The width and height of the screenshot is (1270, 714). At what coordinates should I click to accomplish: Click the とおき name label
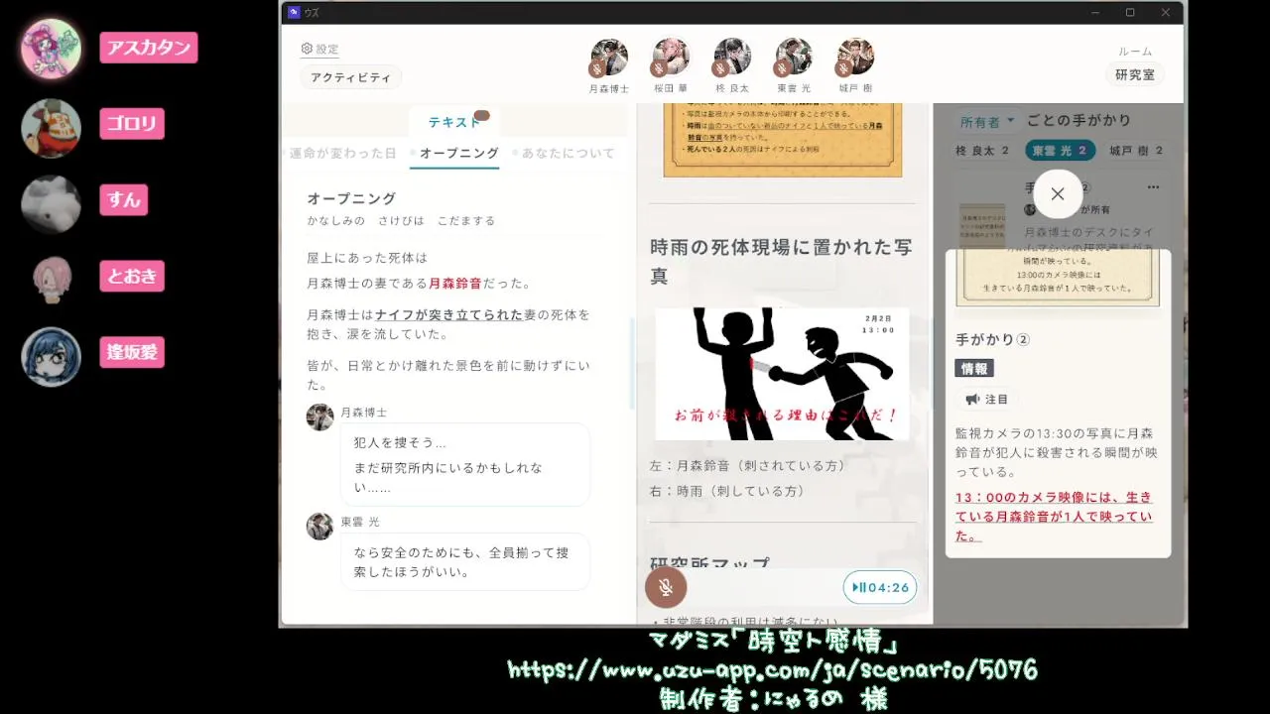pyautogui.click(x=132, y=276)
